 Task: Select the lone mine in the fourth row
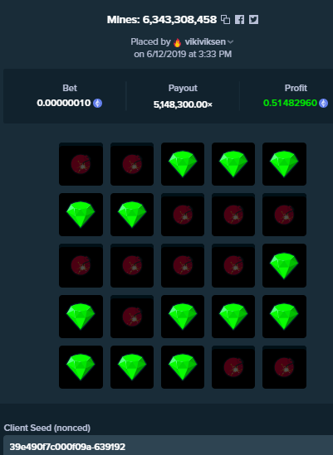point(132,317)
